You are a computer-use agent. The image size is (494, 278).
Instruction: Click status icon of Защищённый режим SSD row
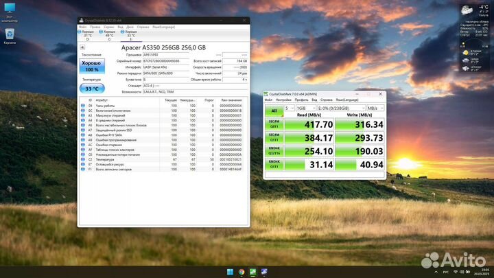coord(83,130)
